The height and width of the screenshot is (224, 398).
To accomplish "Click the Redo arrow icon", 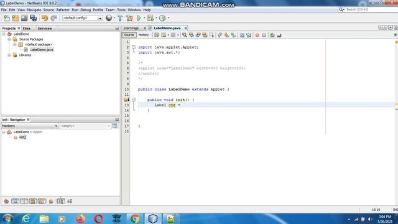I will tap(53, 18).
